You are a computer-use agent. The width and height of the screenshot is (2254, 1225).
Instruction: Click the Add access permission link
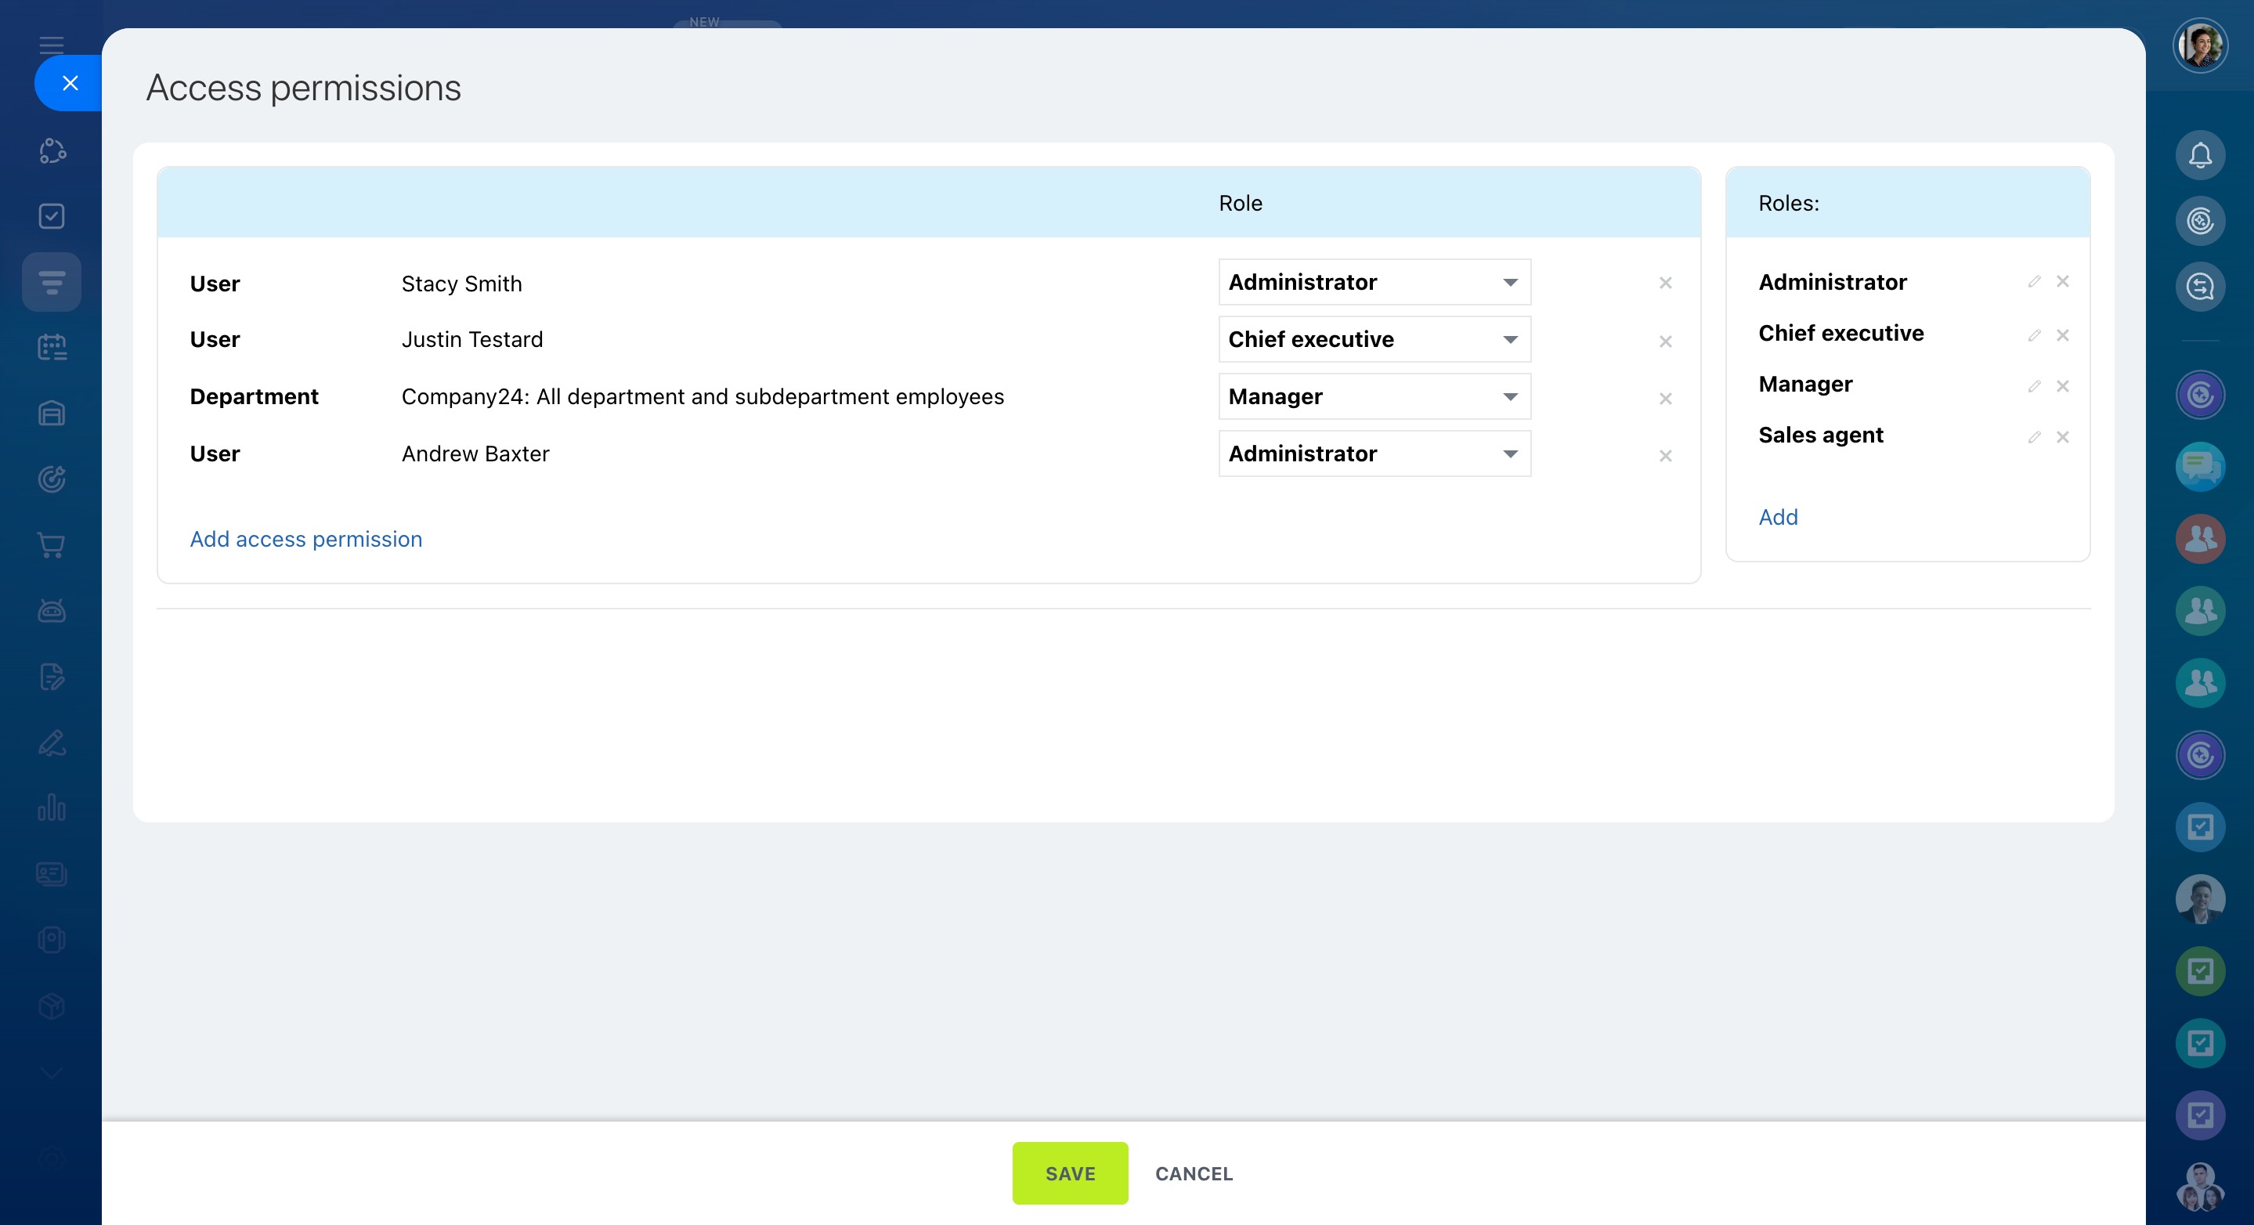click(306, 539)
